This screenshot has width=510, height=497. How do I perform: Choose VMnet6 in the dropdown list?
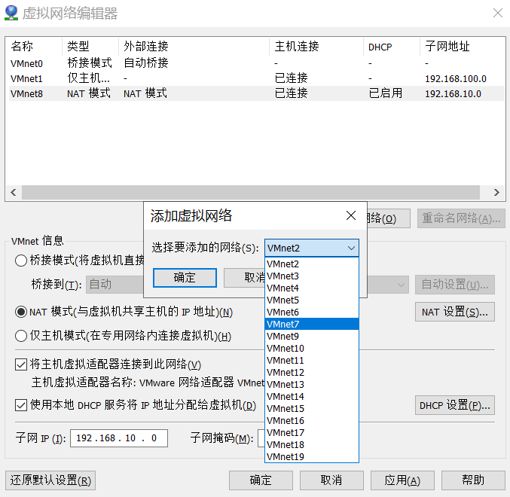click(312, 312)
